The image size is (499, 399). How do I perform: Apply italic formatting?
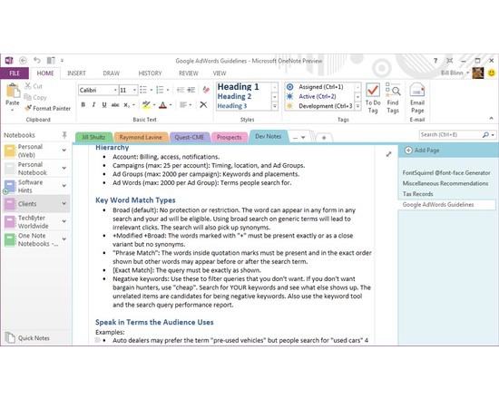93,104
